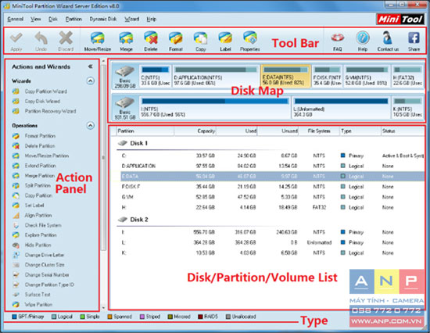This screenshot has width=430, height=333.
Task: Click the MiniTool logo
Action: coord(400,19)
